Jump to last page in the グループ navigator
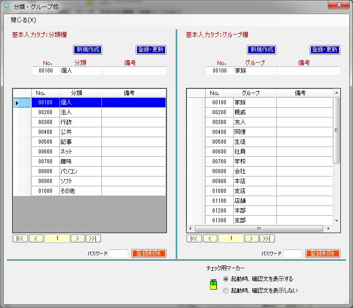The image size is (353, 308). coord(267,238)
